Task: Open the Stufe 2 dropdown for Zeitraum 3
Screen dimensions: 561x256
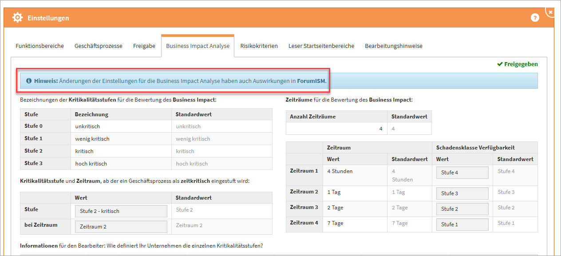Action: coord(462,209)
